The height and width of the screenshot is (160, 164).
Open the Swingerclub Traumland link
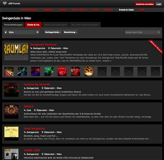(x=43, y=45)
